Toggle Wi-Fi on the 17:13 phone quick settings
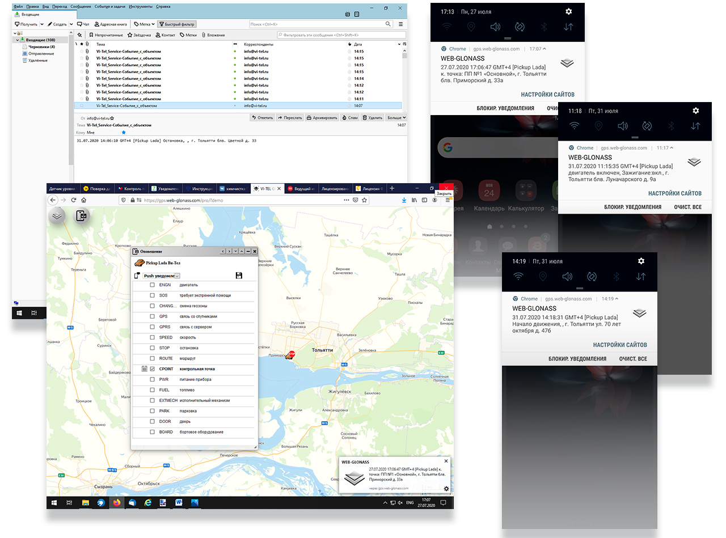The height and width of the screenshot is (538, 726). [x=448, y=27]
